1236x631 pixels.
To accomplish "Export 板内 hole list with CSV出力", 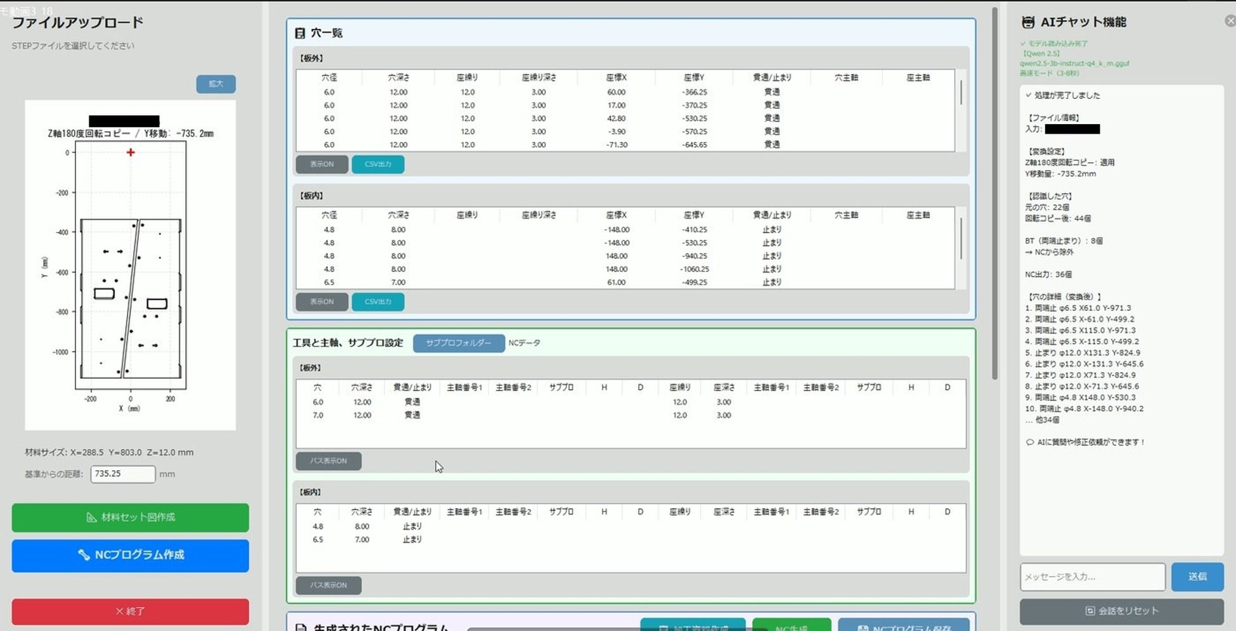I will [378, 302].
